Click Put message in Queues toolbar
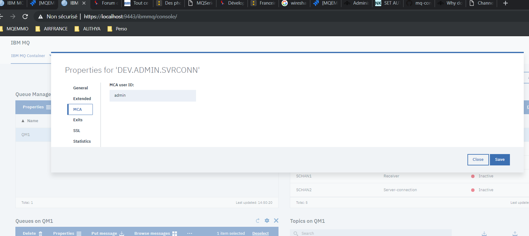The width and height of the screenshot is (529, 236). coord(107,233)
